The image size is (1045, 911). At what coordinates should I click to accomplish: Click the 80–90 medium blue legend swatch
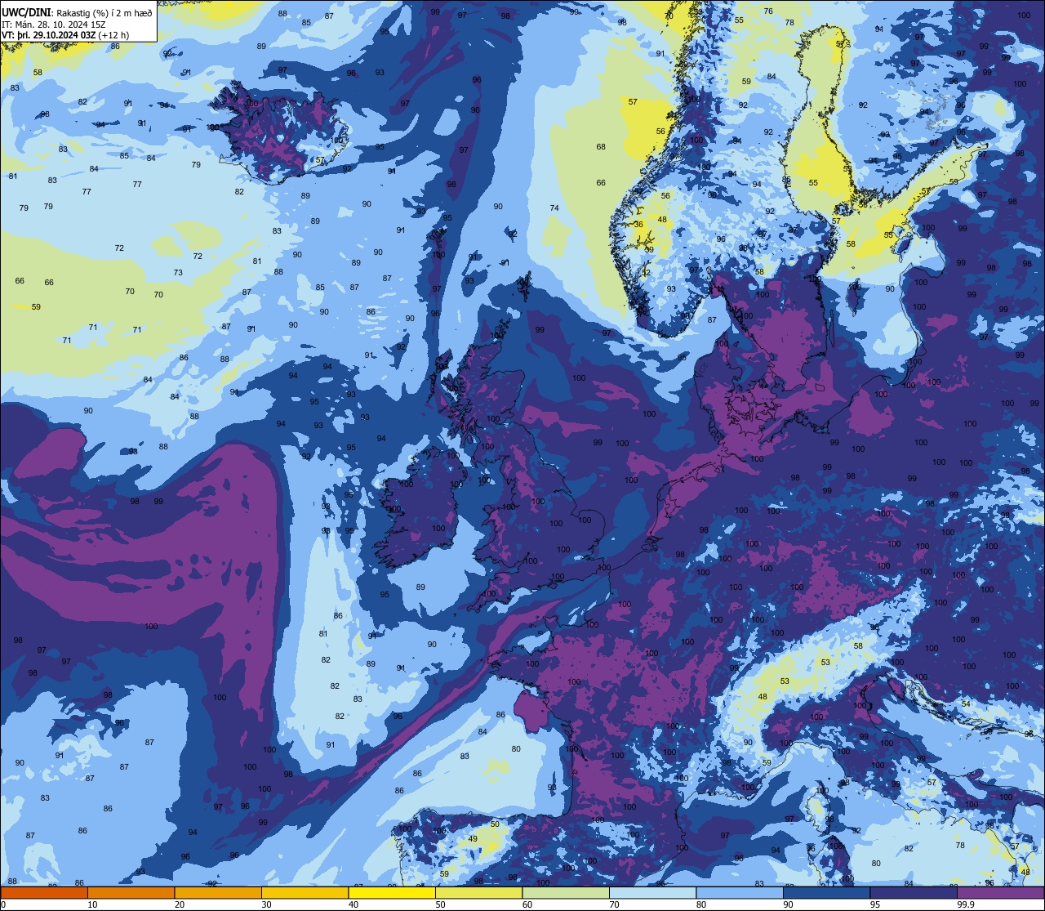[x=740, y=892]
